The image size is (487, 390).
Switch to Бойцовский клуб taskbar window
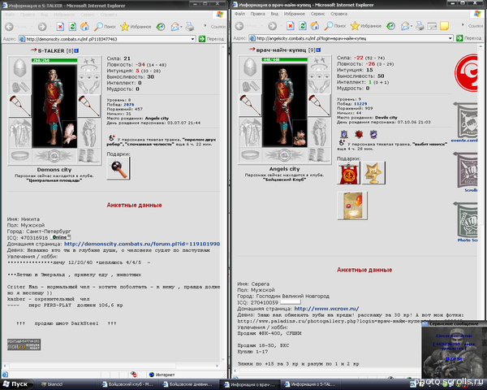point(127,384)
